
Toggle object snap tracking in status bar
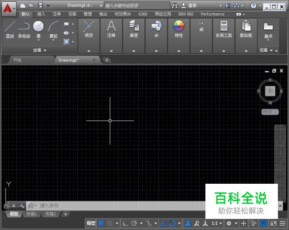point(163,223)
